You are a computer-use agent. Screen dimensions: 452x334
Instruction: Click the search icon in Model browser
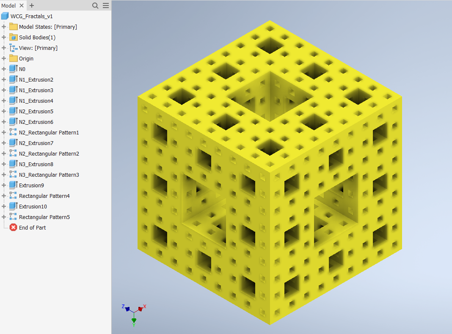click(95, 5)
